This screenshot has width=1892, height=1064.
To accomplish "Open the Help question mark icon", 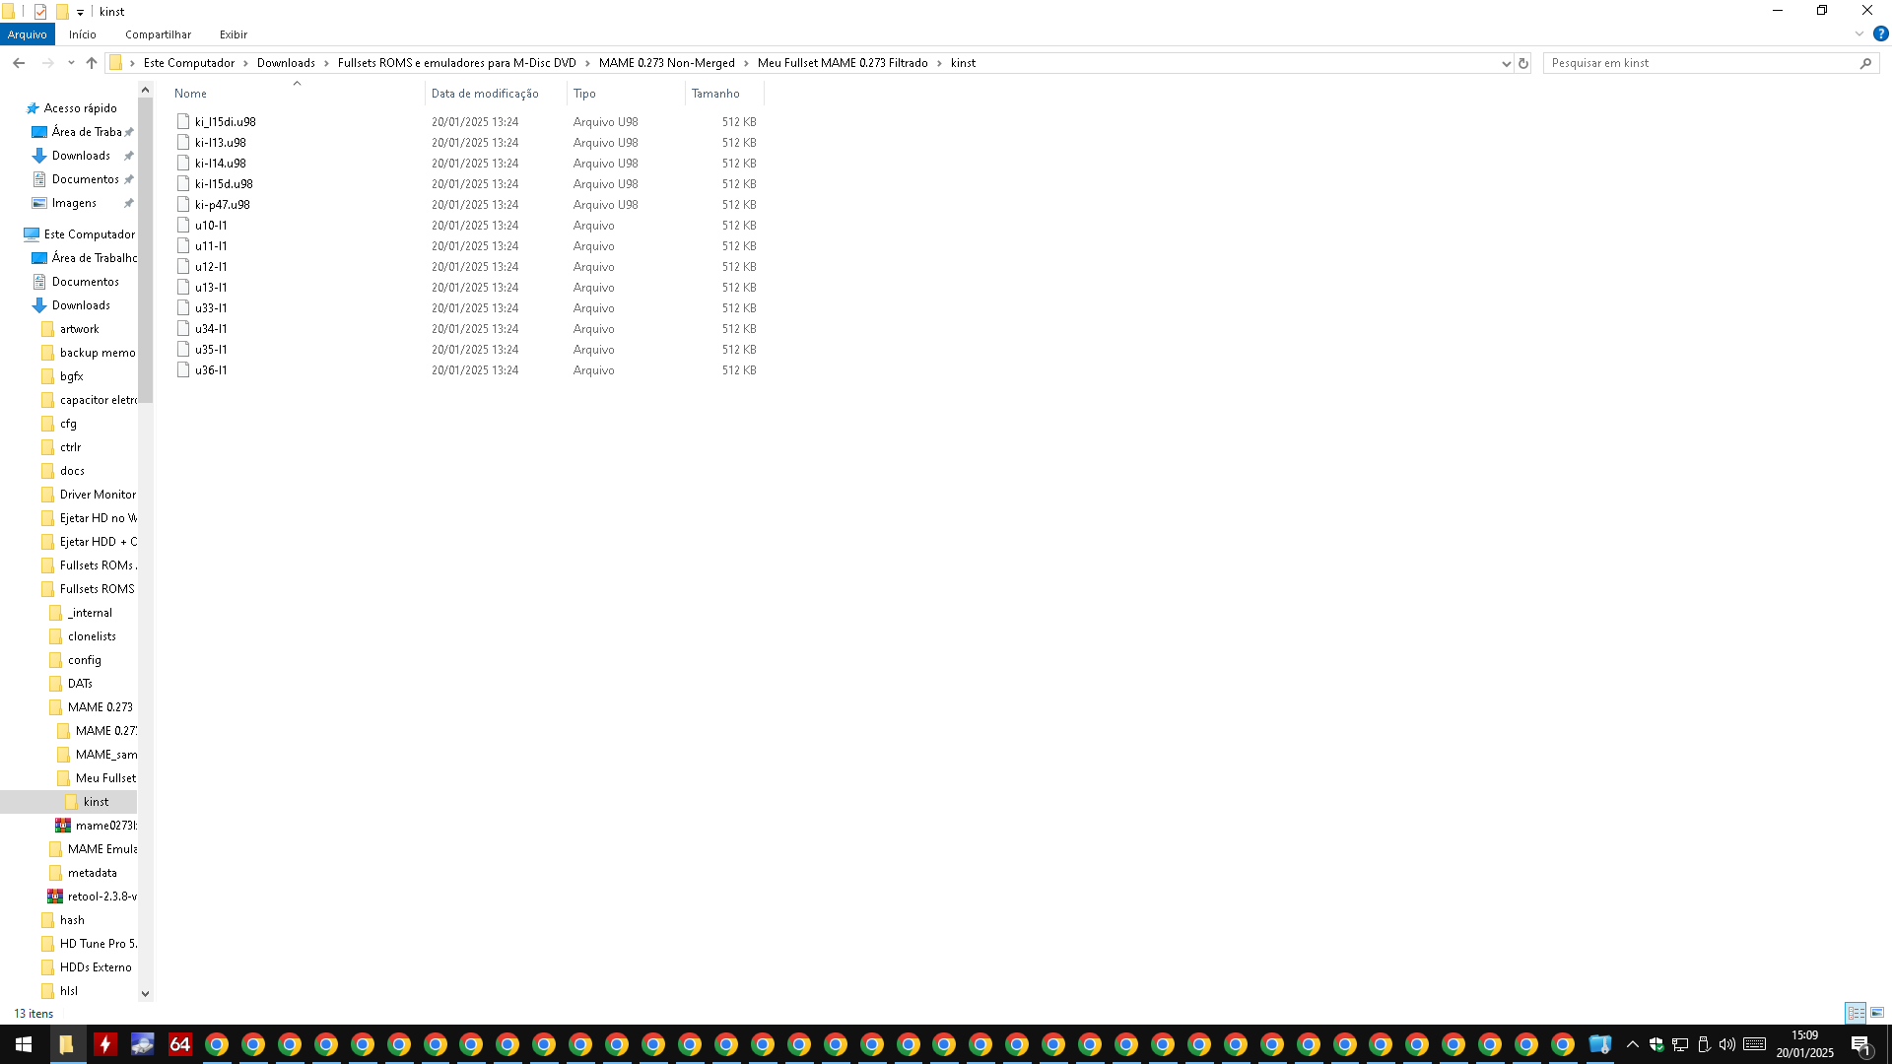I will coord(1880,33).
